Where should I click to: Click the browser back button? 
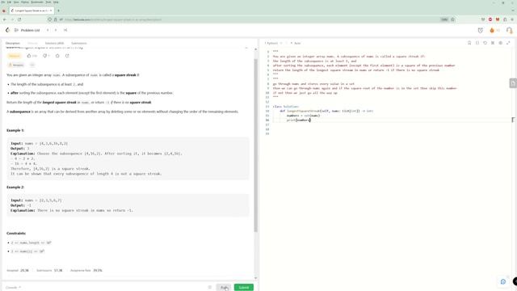coord(5,19)
